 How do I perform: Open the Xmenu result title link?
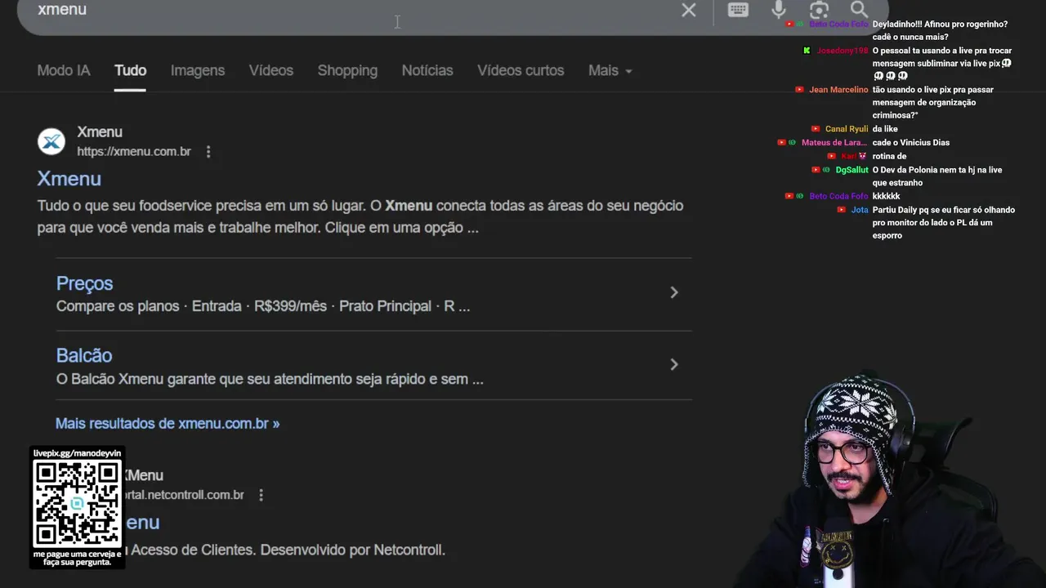click(69, 179)
